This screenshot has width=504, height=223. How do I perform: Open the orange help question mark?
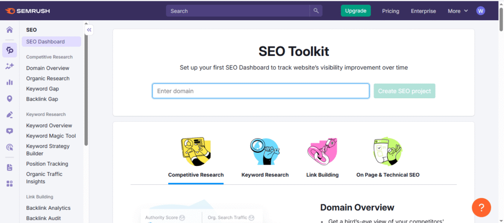tap(481, 208)
